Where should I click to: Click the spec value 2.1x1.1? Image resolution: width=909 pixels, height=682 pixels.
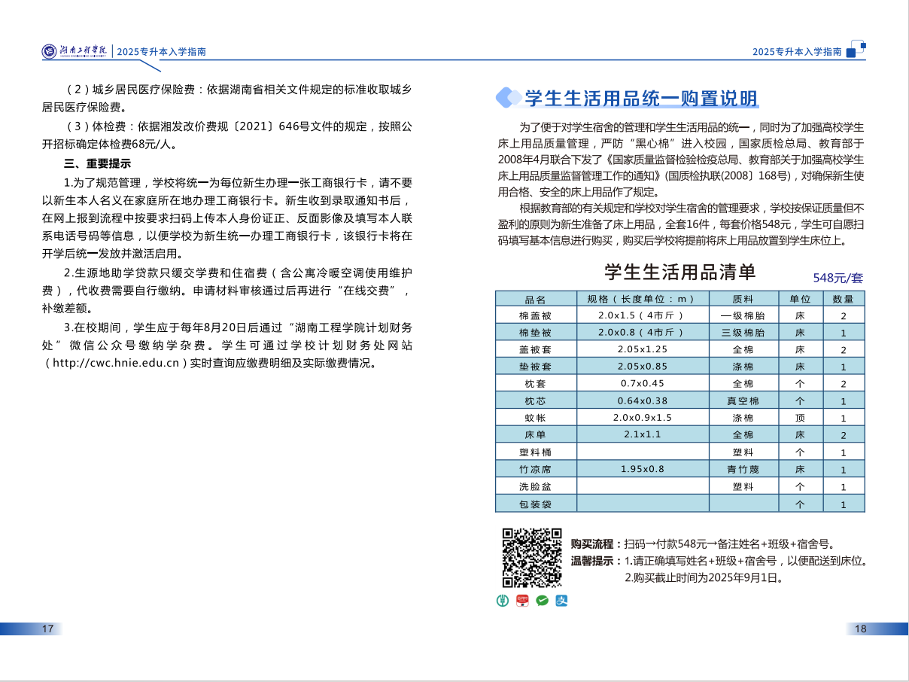(643, 434)
